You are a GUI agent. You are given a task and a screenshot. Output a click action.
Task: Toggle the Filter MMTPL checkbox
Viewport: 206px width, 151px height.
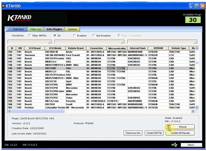[x=30, y=36]
